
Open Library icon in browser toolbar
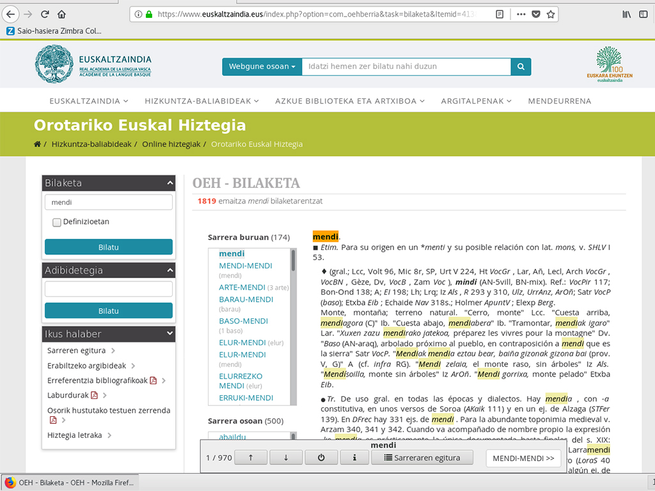point(627,14)
